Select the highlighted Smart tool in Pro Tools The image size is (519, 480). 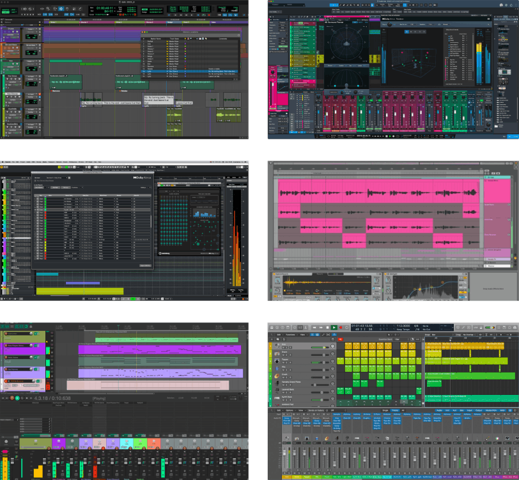point(61,8)
